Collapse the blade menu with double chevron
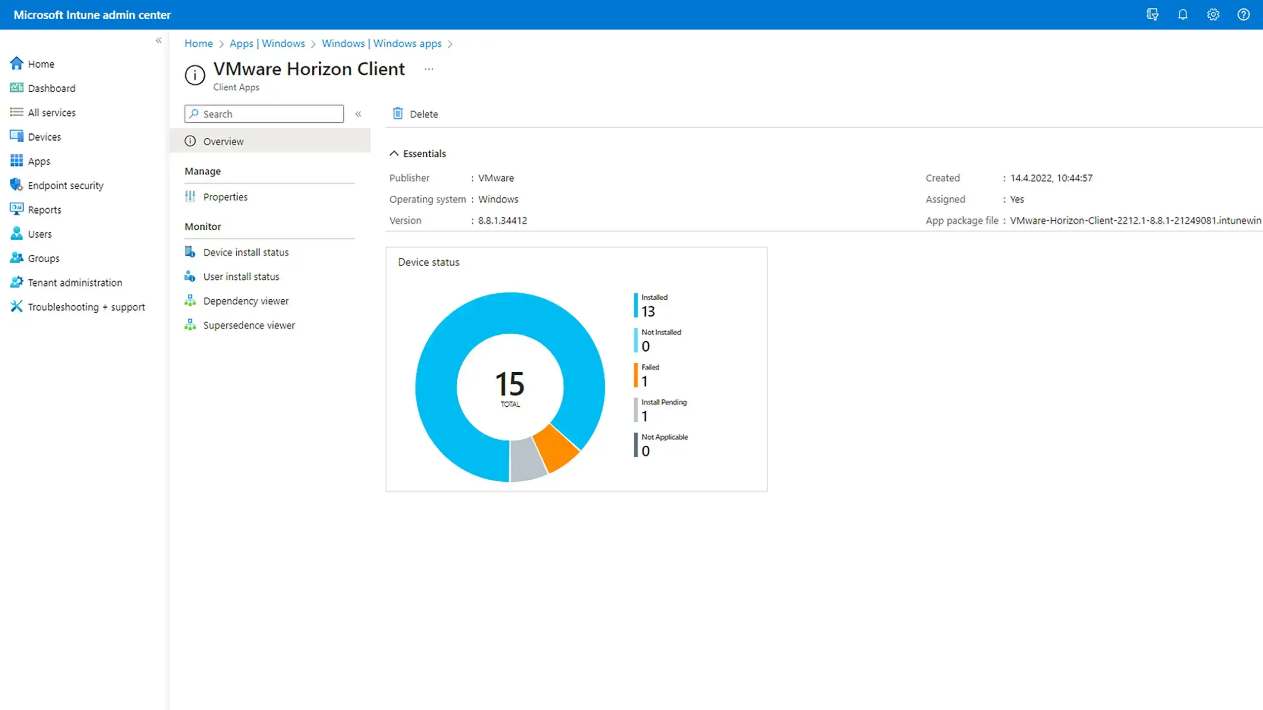 tap(358, 114)
